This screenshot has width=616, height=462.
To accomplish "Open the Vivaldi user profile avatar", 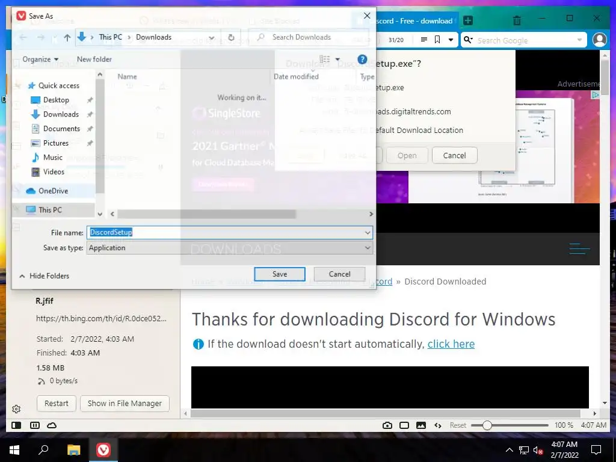I will point(600,40).
